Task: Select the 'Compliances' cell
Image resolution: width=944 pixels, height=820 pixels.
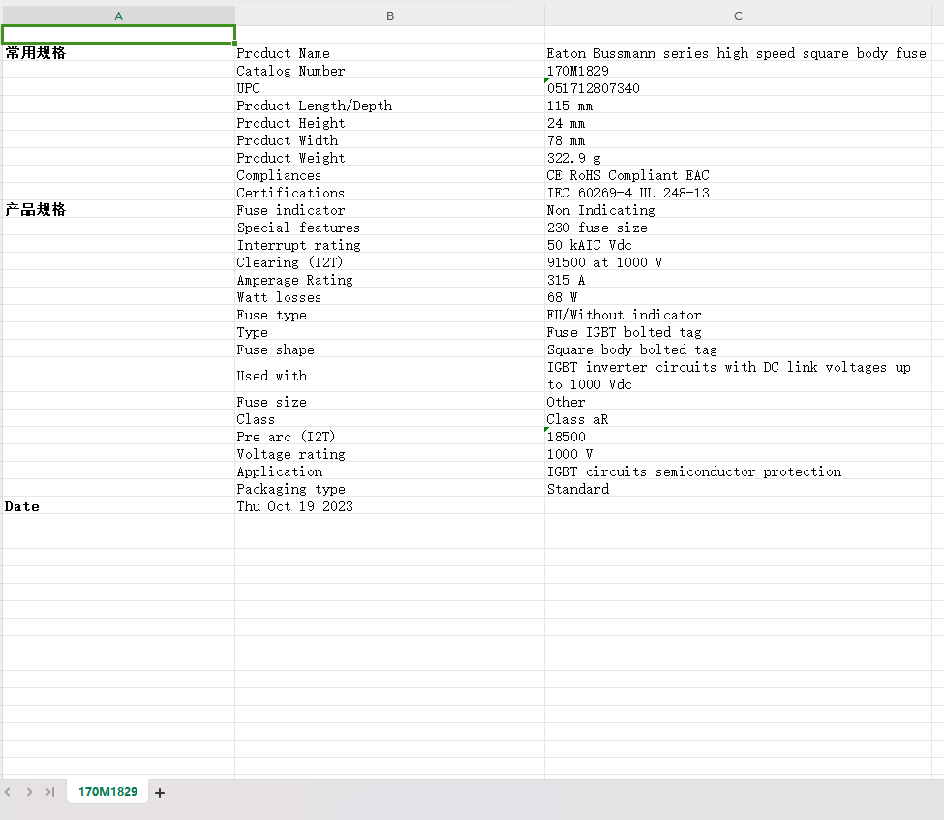Action: click(389, 175)
